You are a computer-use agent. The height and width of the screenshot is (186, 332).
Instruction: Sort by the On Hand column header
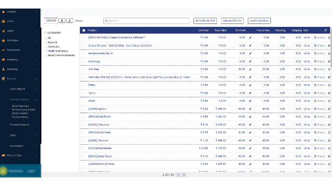click(x=241, y=30)
